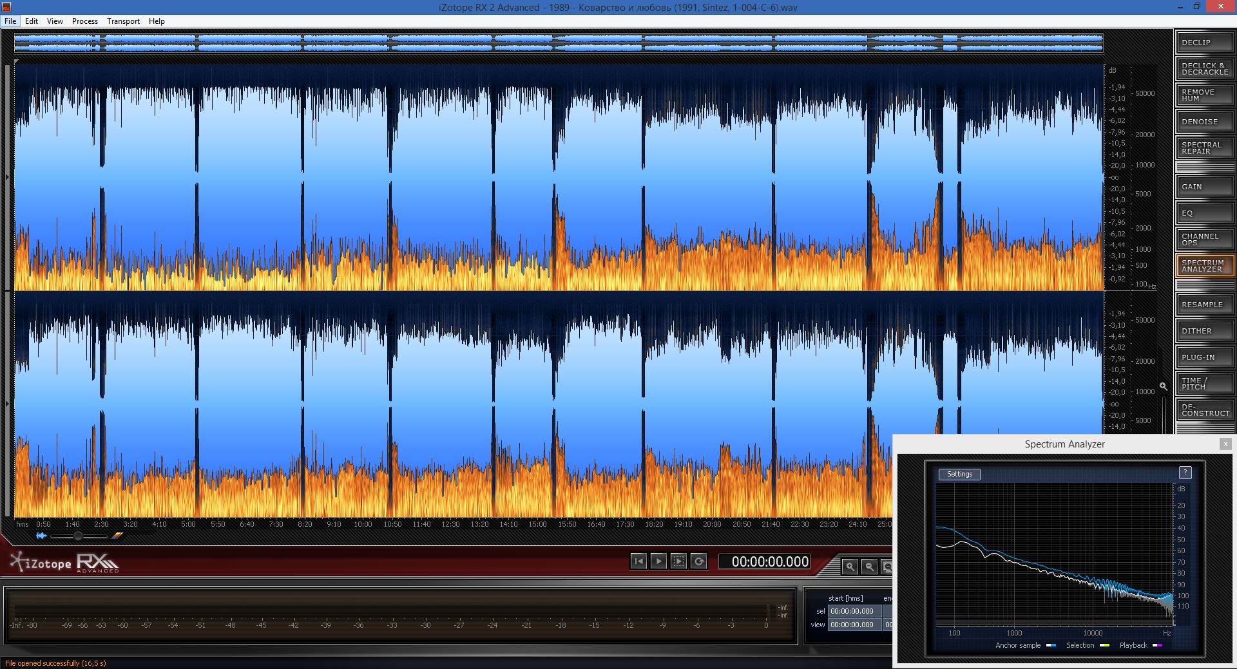Open the Denoise module
This screenshot has width=1237, height=669.
point(1204,122)
